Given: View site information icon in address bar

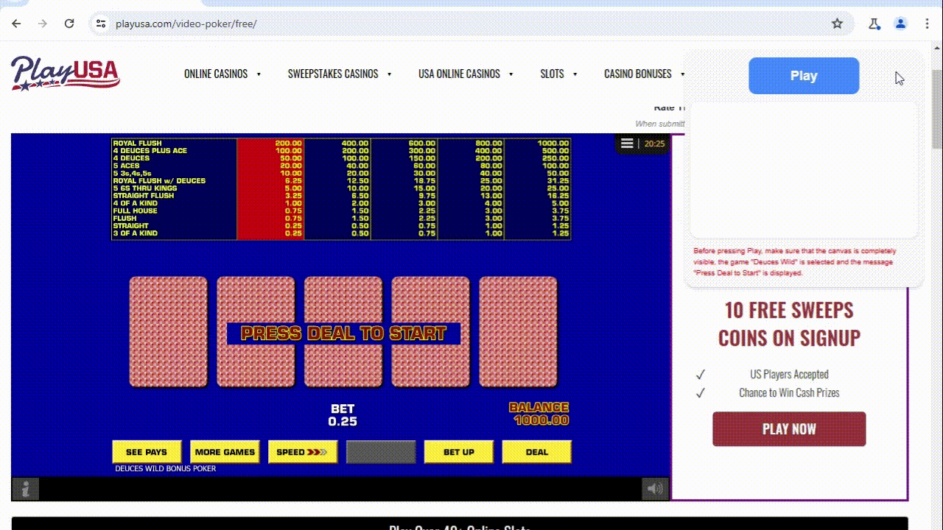Looking at the screenshot, I should (102, 24).
